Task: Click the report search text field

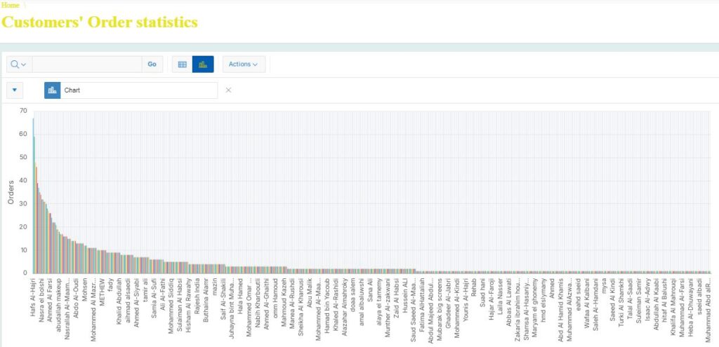Action: (86, 64)
